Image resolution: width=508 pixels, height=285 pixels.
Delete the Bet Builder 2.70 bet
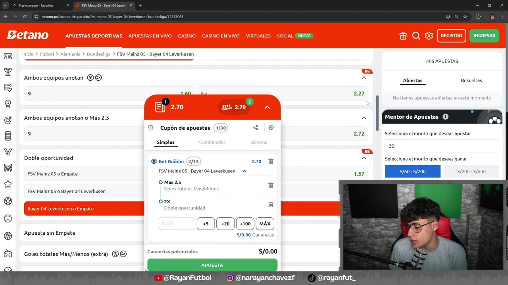coord(271,161)
